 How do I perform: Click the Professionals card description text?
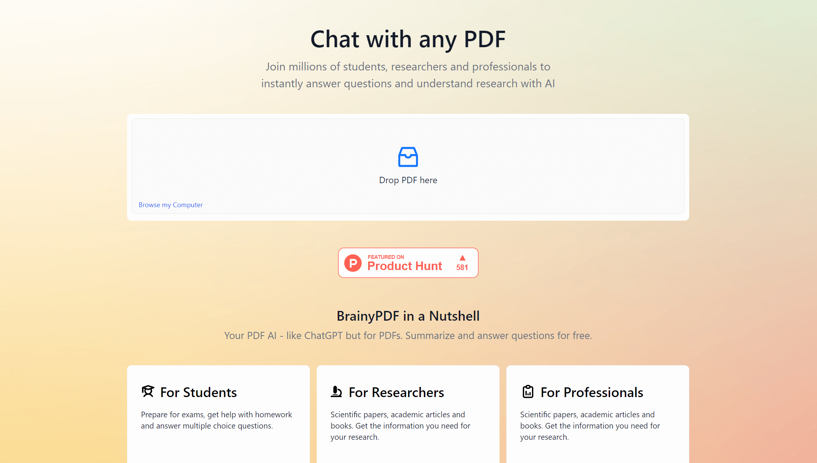(590, 426)
